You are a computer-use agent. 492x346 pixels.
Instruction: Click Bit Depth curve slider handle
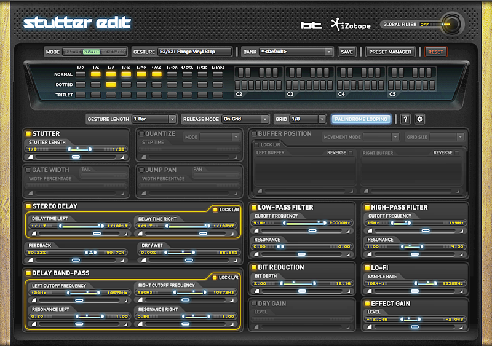coord(302,291)
